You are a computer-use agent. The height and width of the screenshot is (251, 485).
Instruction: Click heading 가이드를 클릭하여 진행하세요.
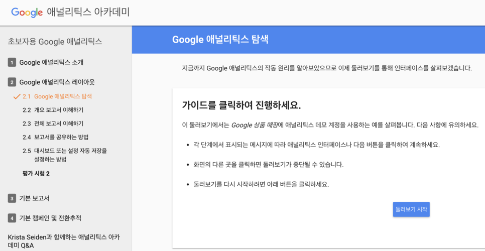(241, 105)
